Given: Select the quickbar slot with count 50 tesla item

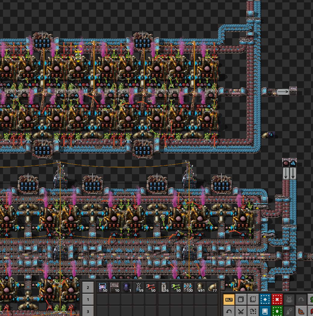Looking at the screenshot, I should (x=103, y=287).
